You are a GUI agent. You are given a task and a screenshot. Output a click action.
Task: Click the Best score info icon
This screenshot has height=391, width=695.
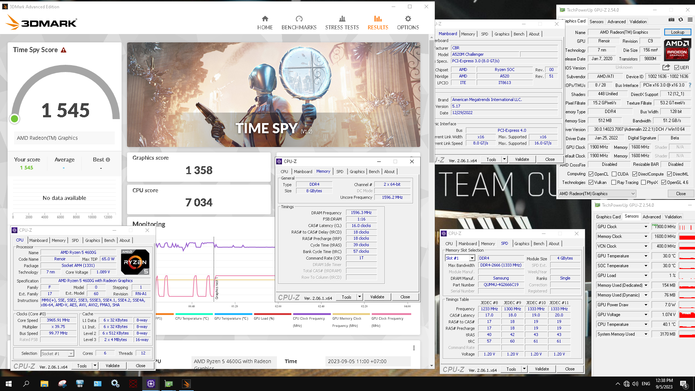pos(108,160)
